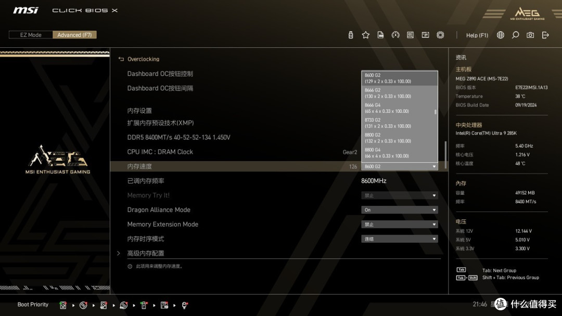The height and width of the screenshot is (316, 562).
Task: Click the BIOS version E7E22IMSI.1A13 value
Action: [x=531, y=87]
